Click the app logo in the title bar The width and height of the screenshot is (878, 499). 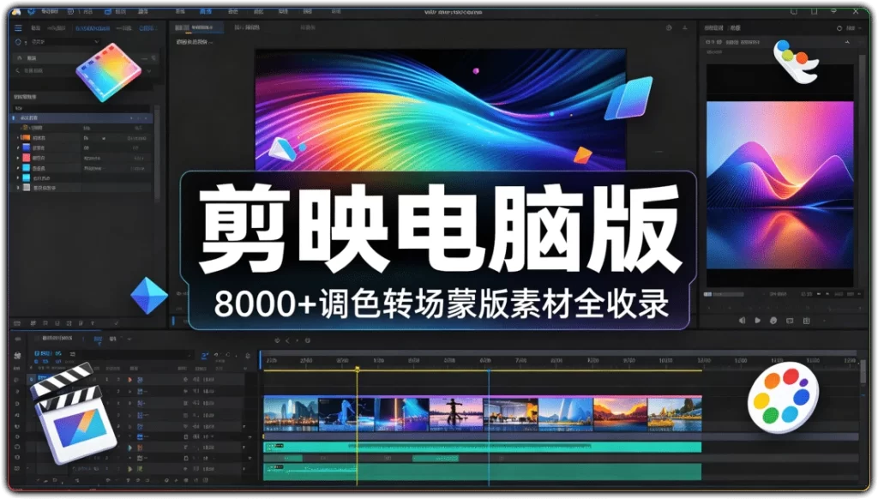[x=16, y=11]
